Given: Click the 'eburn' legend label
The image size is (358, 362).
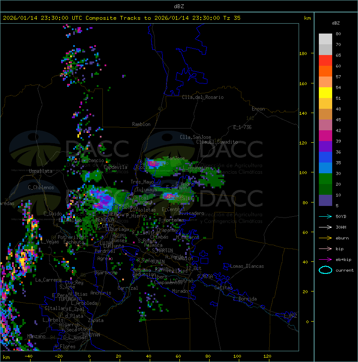Looking at the screenshot, I should point(342,238).
